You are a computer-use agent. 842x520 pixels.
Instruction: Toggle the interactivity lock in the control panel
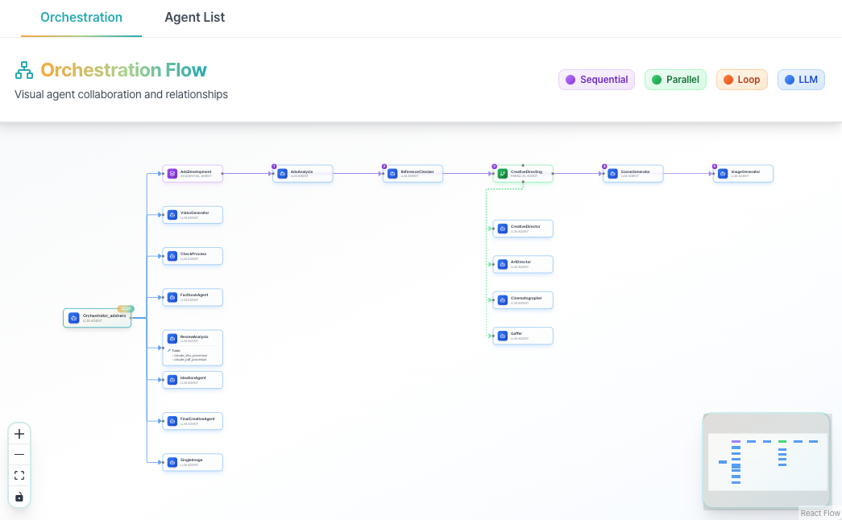coord(19,497)
